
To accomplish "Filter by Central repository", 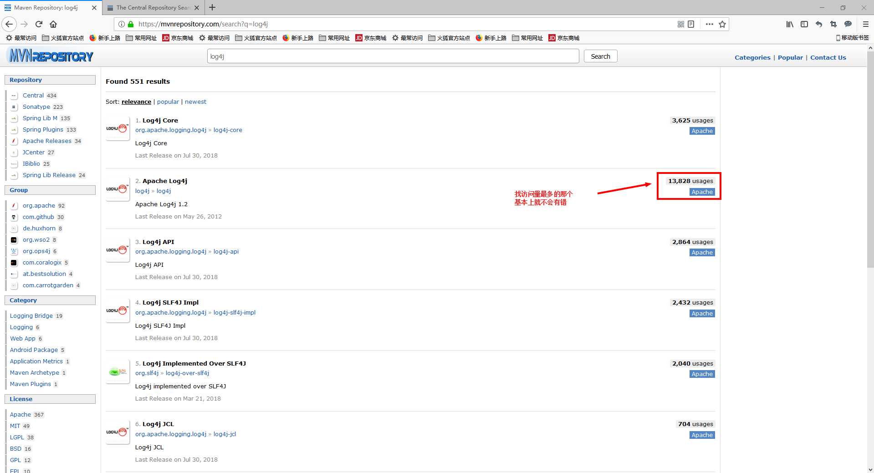I will tap(33, 95).
